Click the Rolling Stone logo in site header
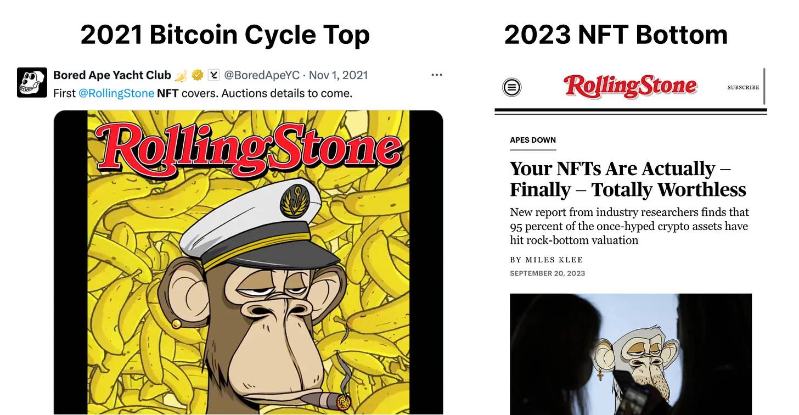The height and width of the screenshot is (415, 799). pyautogui.click(x=630, y=86)
